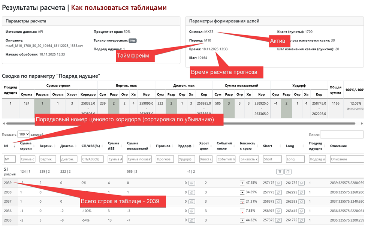Copy Short value 257175 in row 2039
This screenshot has height=226, width=365.
tap(279, 183)
